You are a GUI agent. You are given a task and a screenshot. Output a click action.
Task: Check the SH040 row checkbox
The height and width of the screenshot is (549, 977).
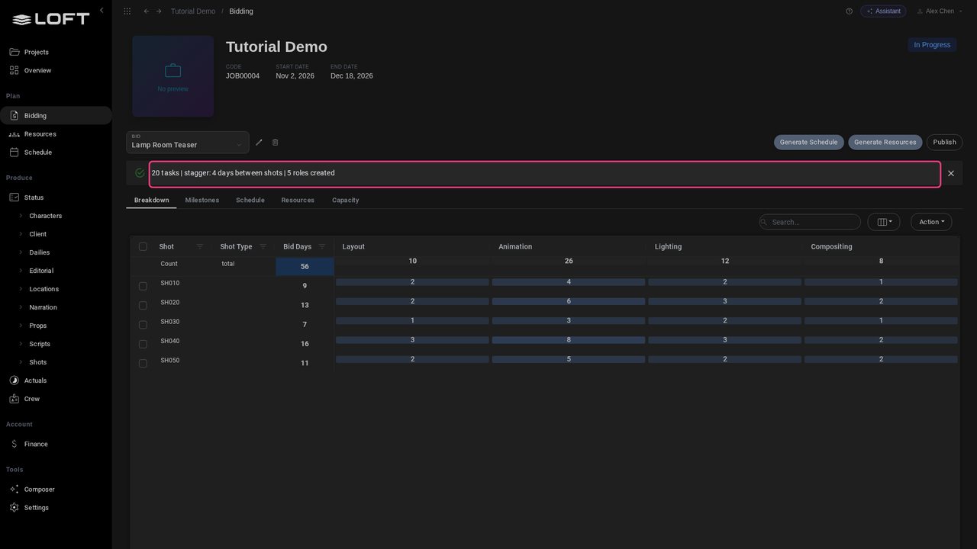(143, 344)
